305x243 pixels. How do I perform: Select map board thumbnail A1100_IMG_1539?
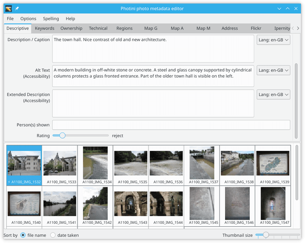[x=273, y=165]
